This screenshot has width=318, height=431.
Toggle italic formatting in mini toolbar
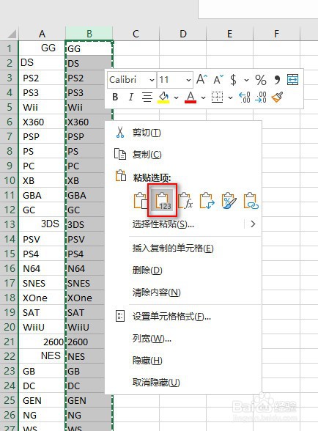131,97
